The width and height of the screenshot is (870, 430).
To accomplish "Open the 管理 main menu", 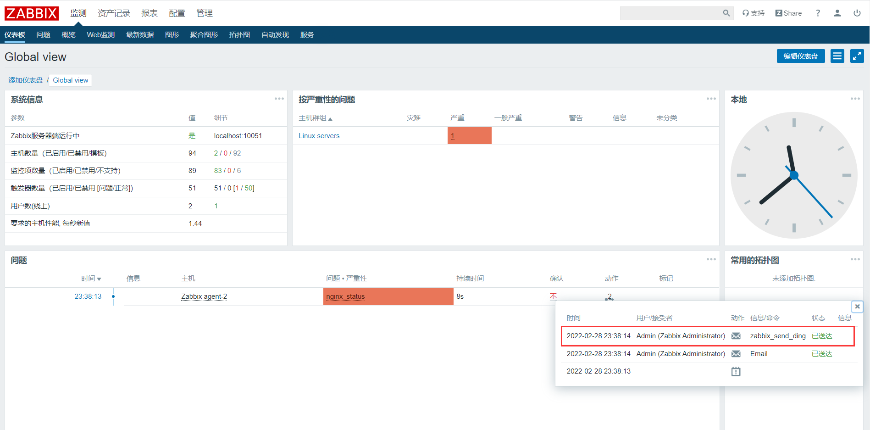I will tap(205, 13).
